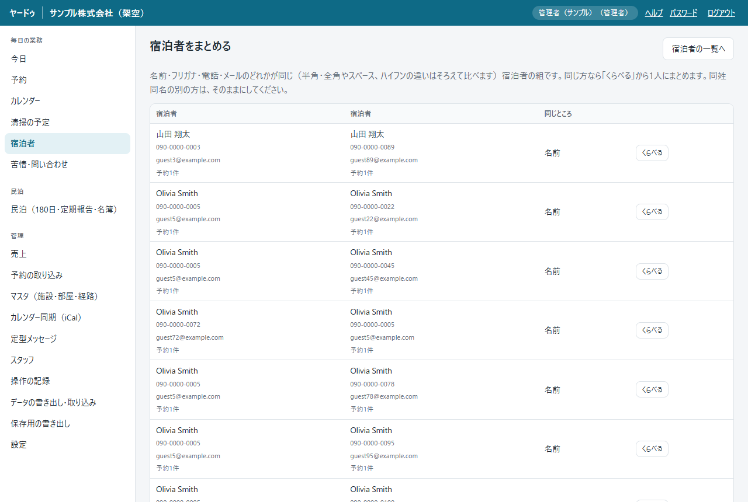Go to スタッフ page
Viewport: 748px width, 502px height.
[67, 360]
